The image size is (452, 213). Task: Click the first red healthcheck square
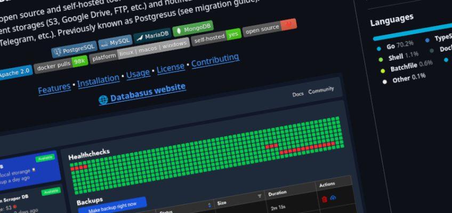[73, 168]
